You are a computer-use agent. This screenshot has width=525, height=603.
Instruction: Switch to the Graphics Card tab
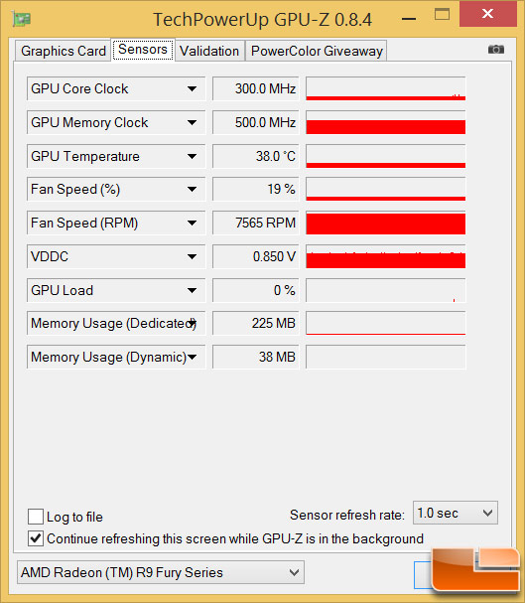(x=63, y=51)
